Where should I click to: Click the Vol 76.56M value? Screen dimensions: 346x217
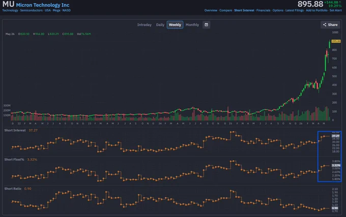tap(83, 34)
